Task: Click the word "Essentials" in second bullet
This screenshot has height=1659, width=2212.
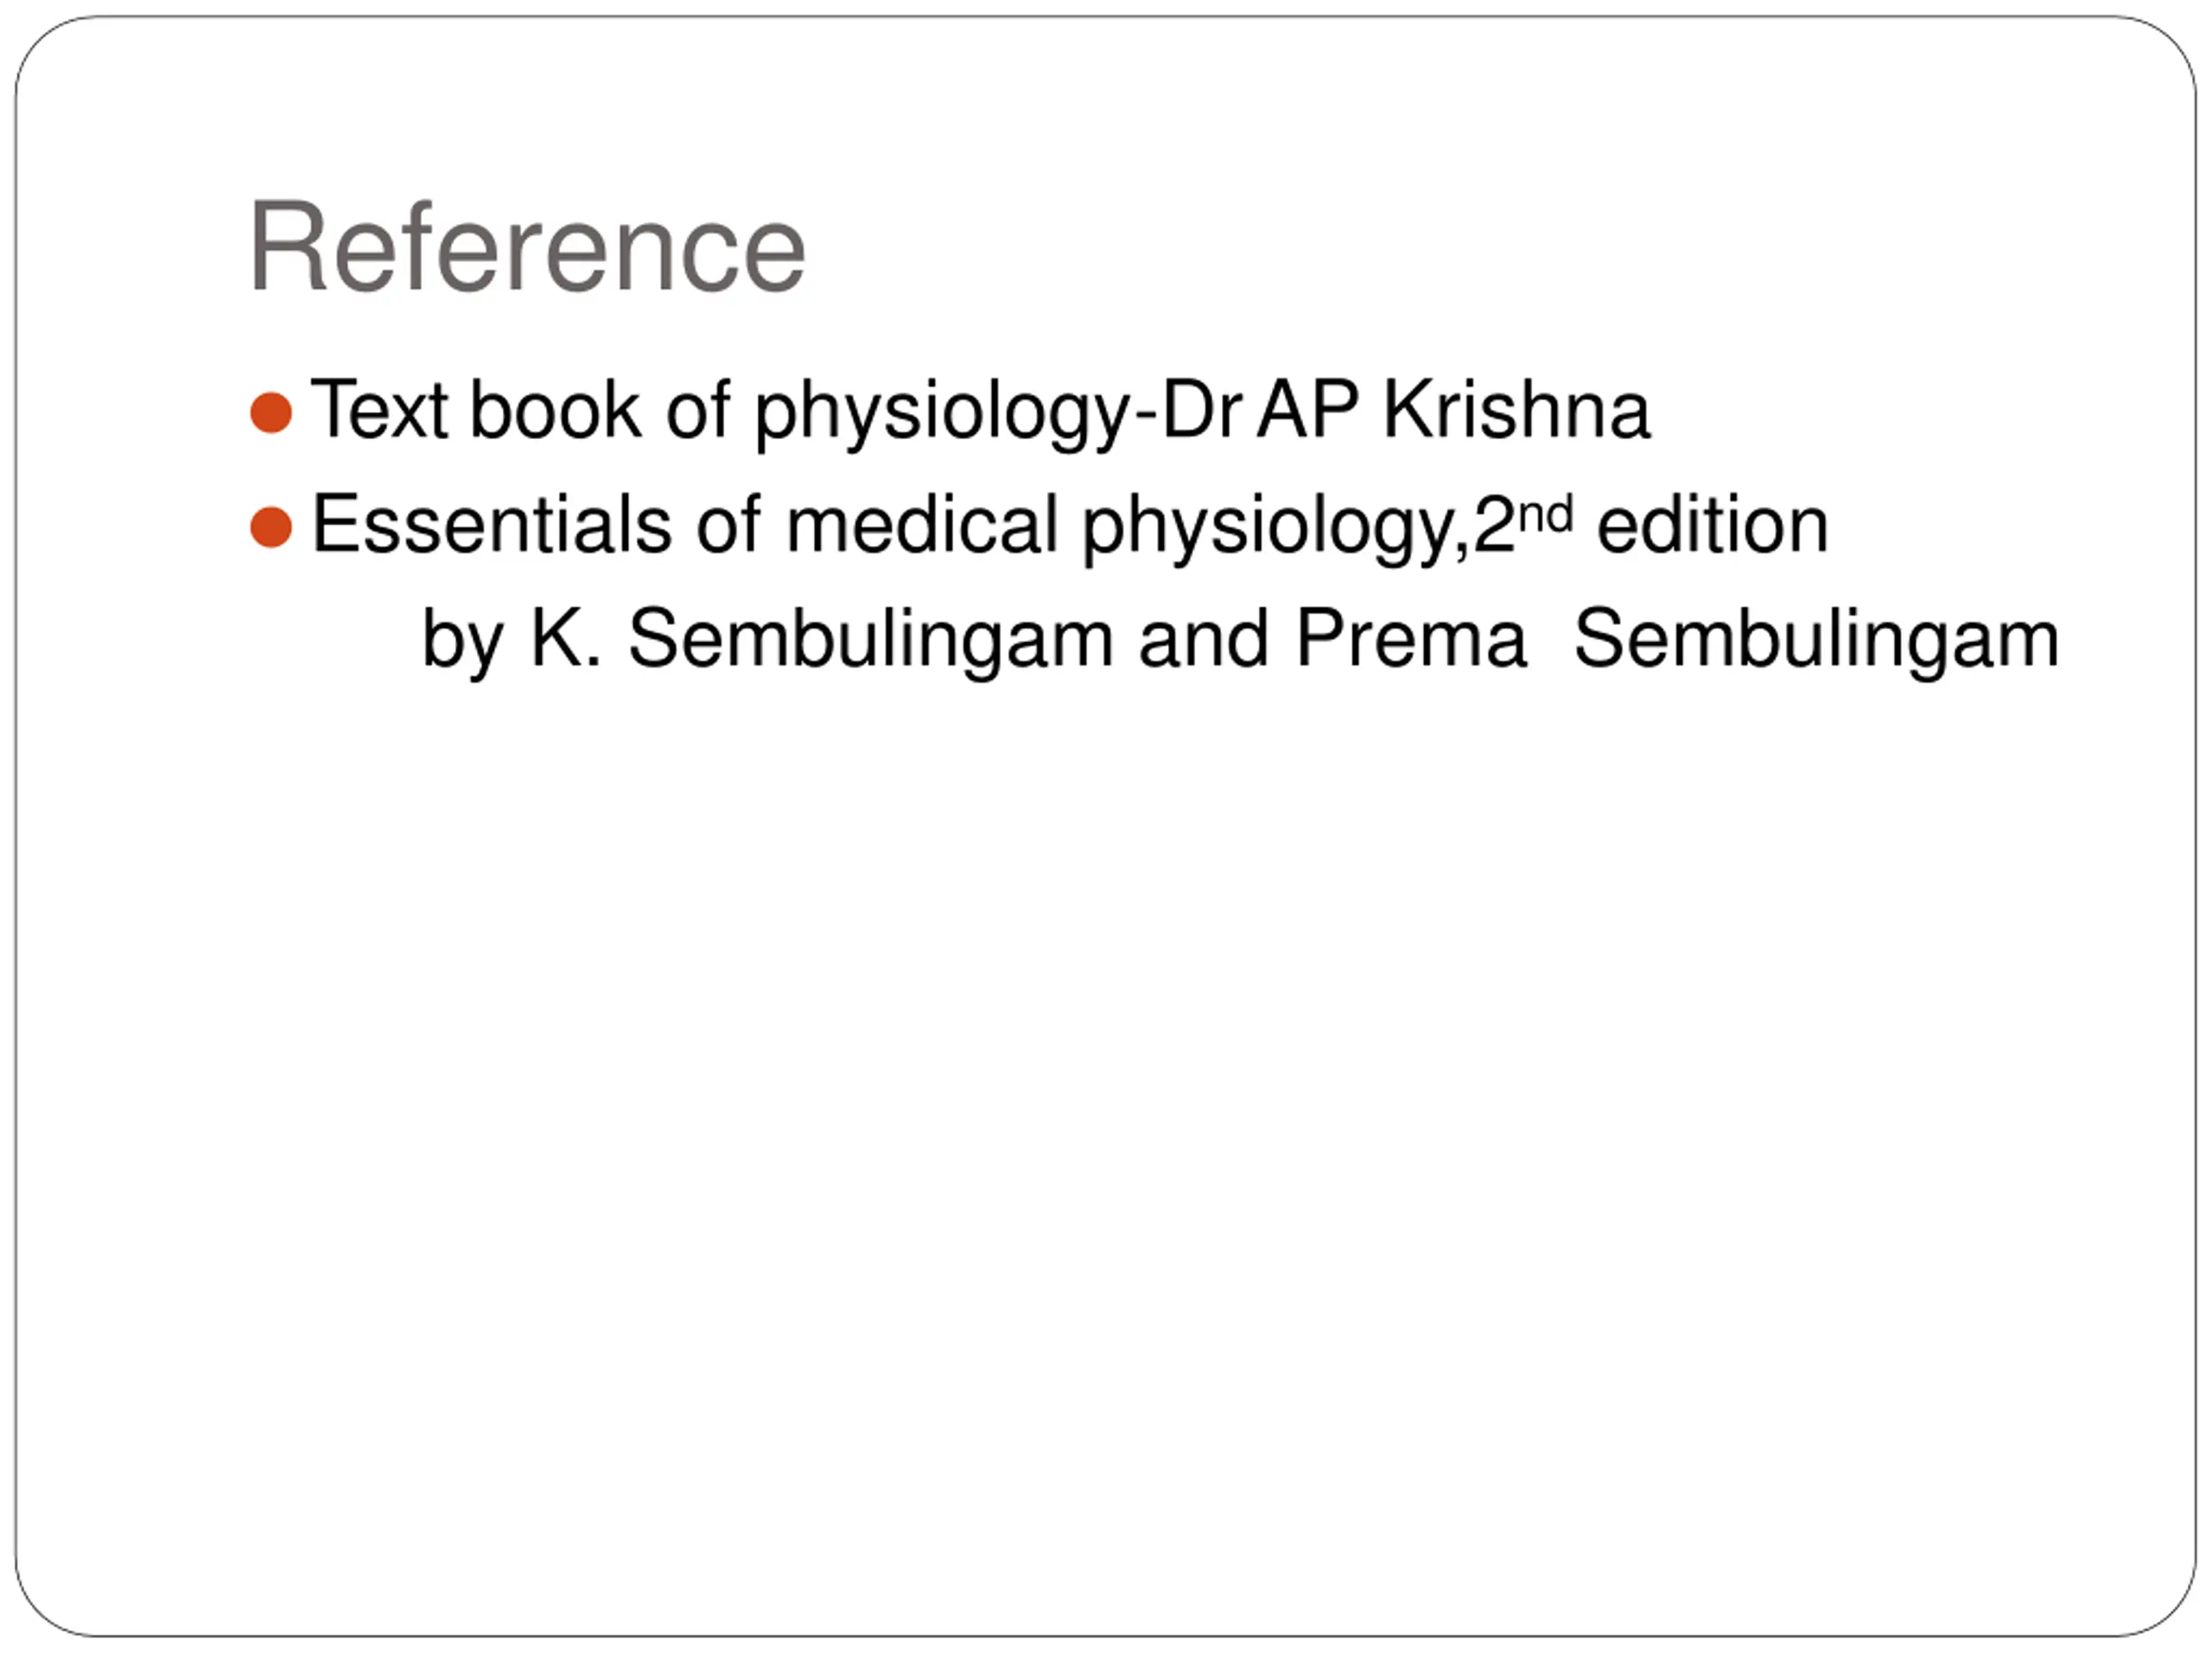Action: point(492,525)
